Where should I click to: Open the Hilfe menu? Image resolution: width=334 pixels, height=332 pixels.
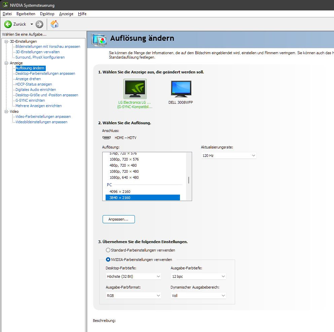[x=82, y=14]
